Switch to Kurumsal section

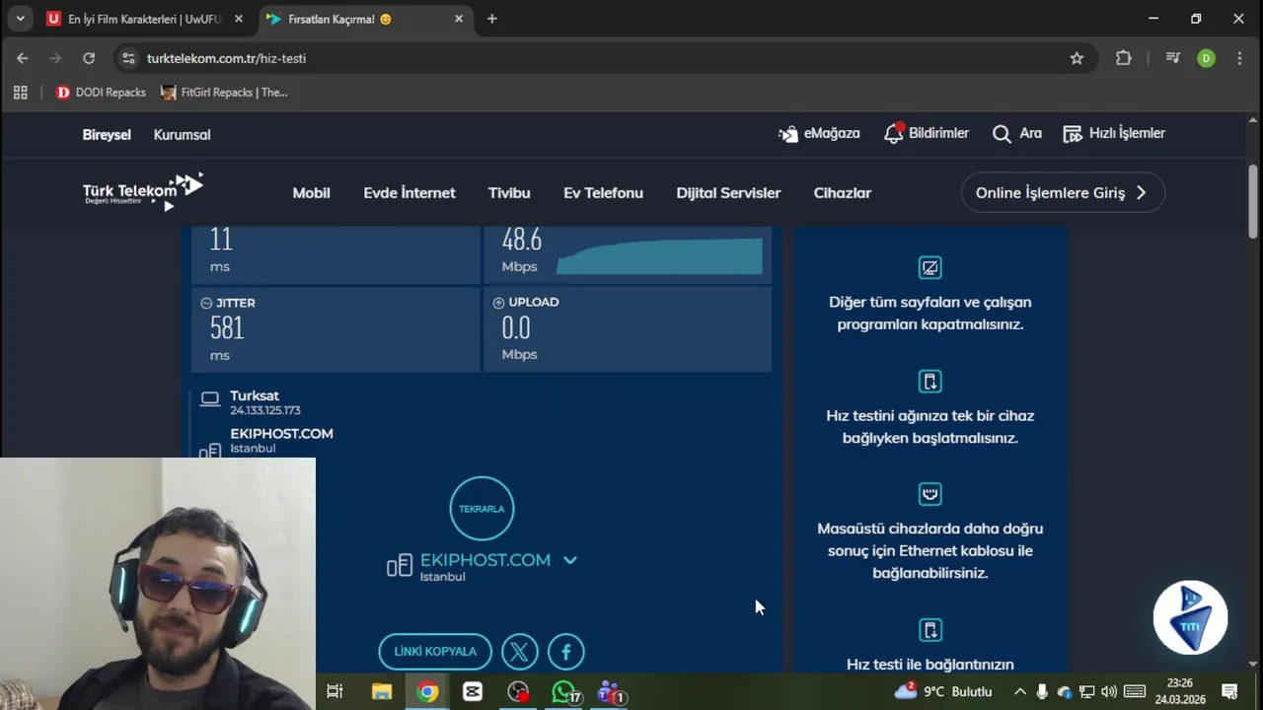point(182,135)
